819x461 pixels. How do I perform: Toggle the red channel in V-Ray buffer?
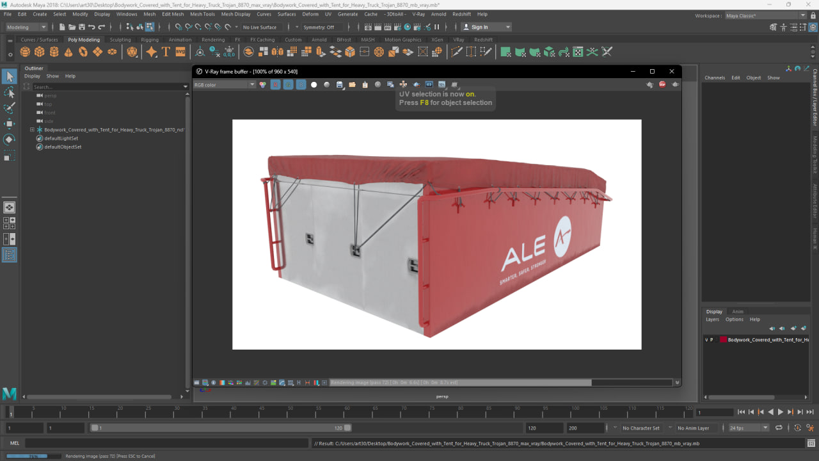[x=275, y=85]
